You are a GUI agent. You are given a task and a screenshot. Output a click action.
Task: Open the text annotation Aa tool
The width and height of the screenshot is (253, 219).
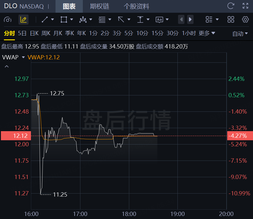pyautogui.click(x=160, y=20)
